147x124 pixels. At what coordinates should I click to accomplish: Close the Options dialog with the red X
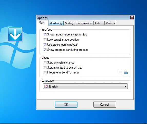click(x=132, y=18)
